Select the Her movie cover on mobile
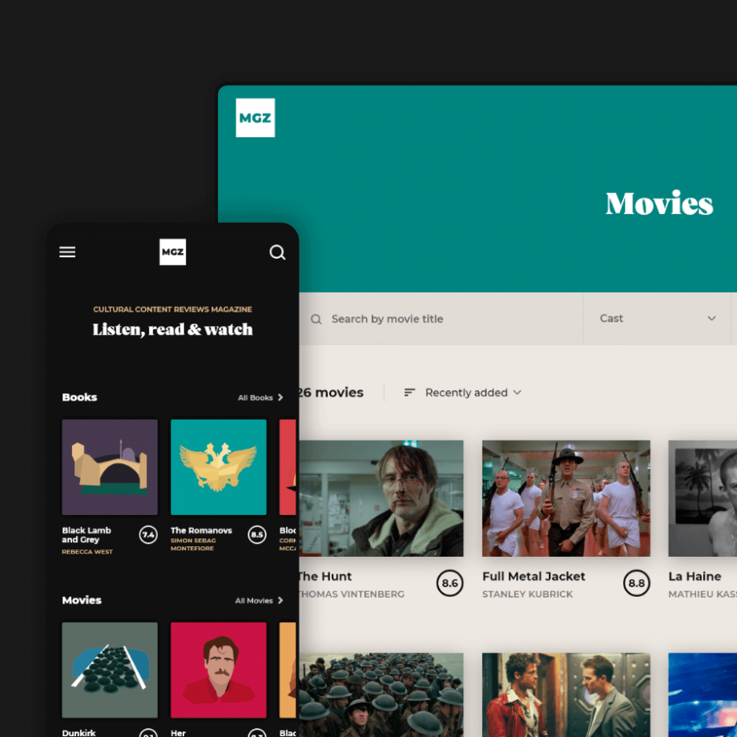Image resolution: width=737 pixels, height=737 pixels. [x=218, y=670]
